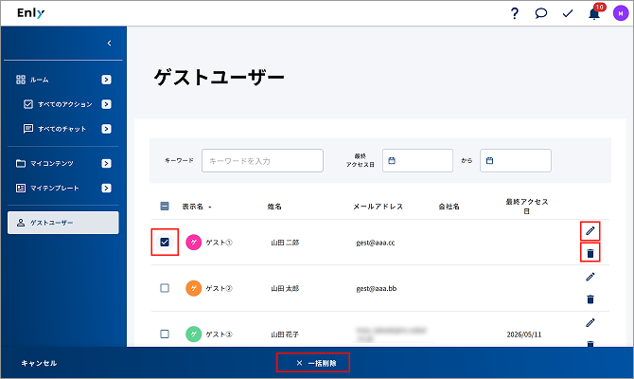Image resolution: width=634 pixels, height=379 pixels.
Task: Click the orange ゲスト② avatar
Action: click(194, 288)
